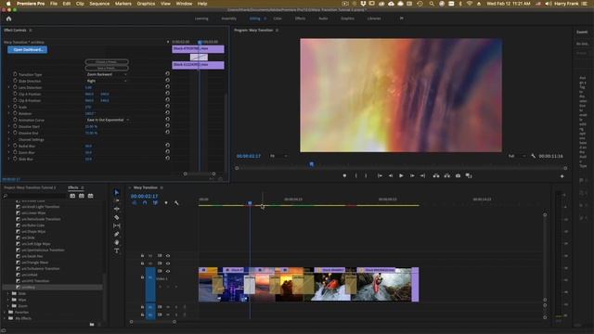
Task: Select the Track Select Forward tool
Action: (x=117, y=200)
